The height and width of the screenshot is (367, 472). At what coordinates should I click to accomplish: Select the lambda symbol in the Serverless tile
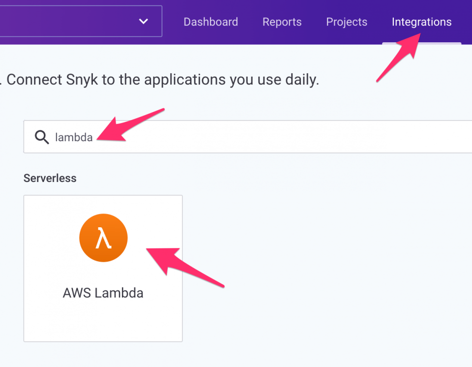coord(103,238)
